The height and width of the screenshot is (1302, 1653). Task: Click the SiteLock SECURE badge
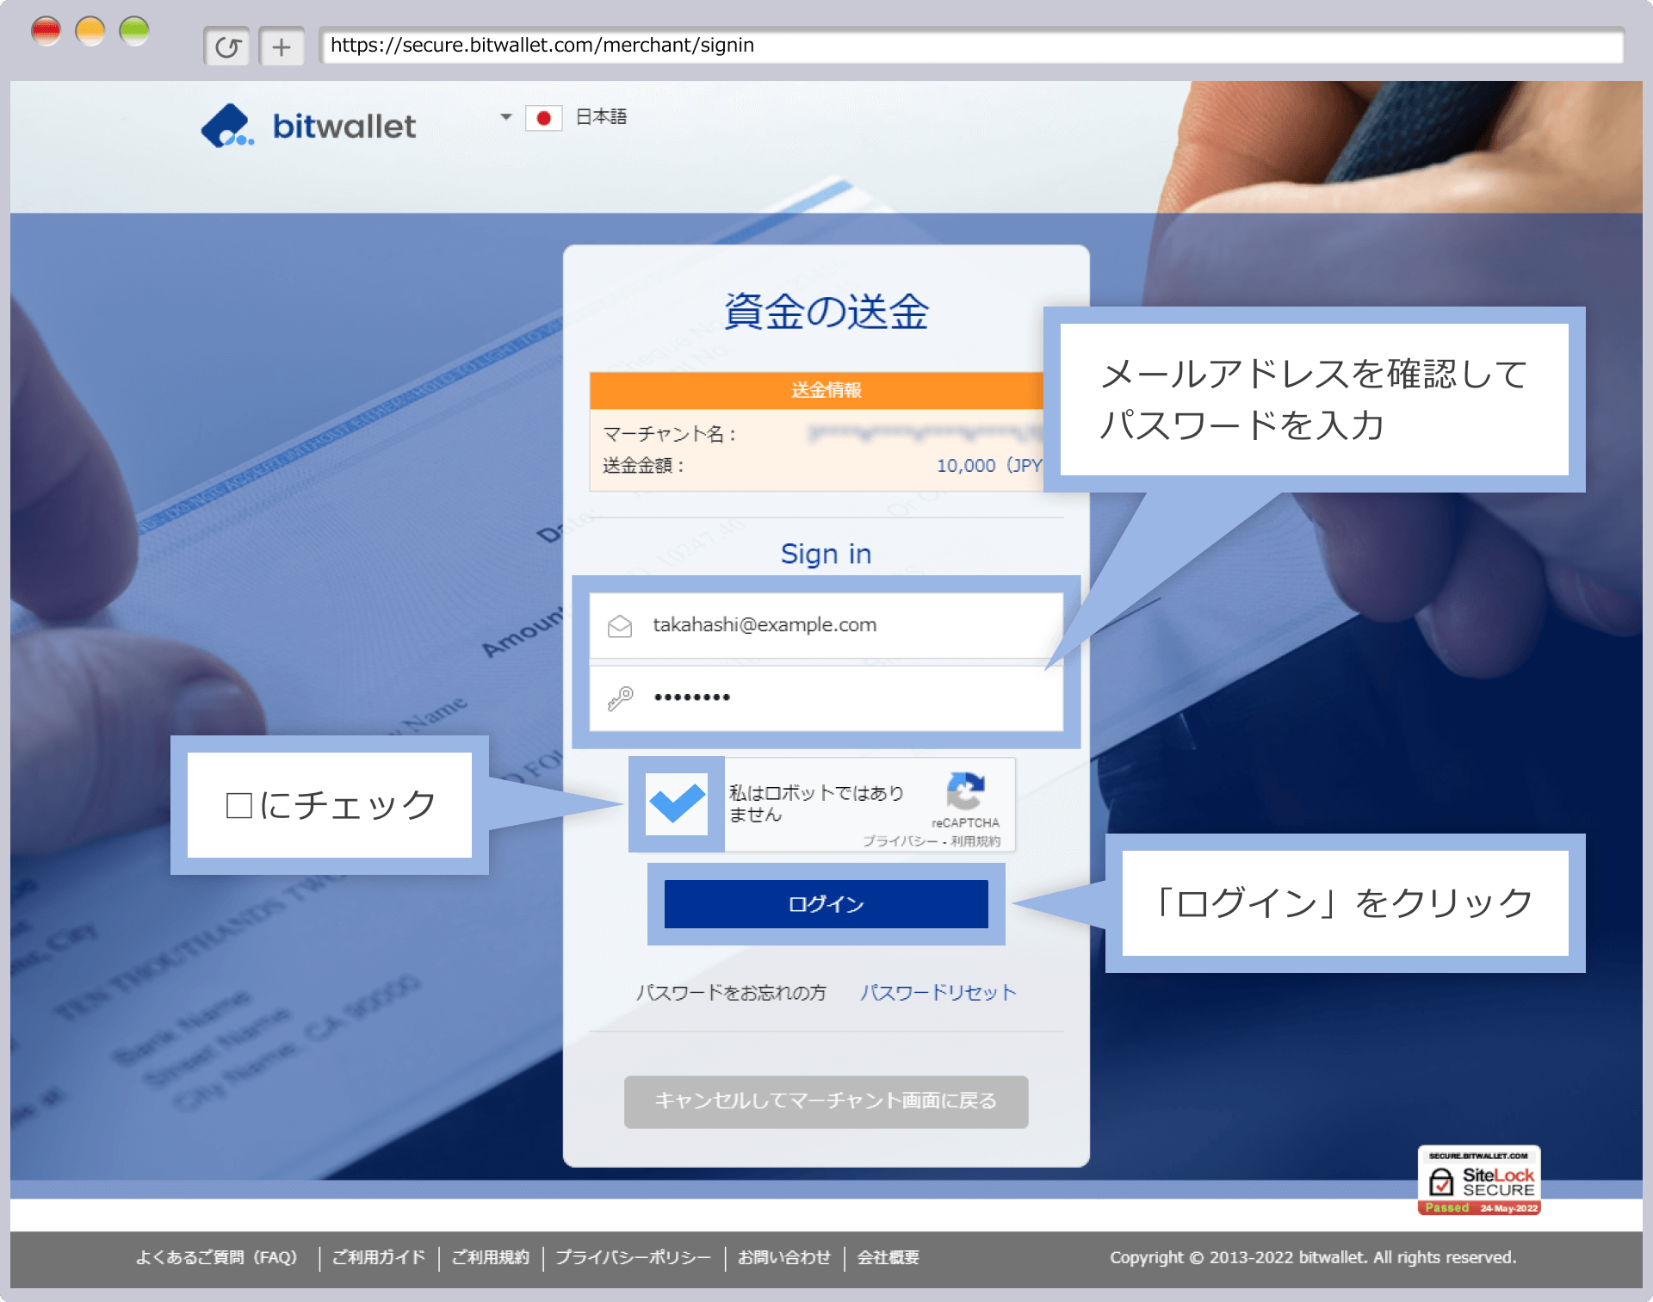coord(1479,1180)
